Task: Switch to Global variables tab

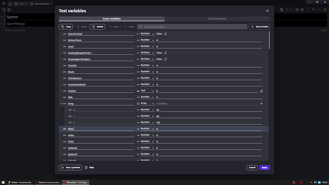Action: click(217, 19)
